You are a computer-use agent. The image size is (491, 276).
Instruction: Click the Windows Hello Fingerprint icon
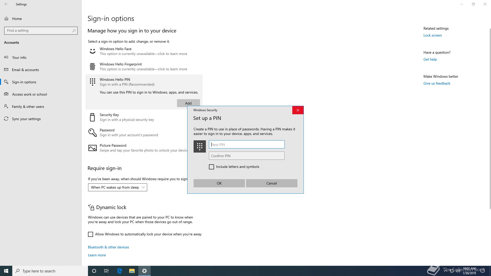(92, 66)
